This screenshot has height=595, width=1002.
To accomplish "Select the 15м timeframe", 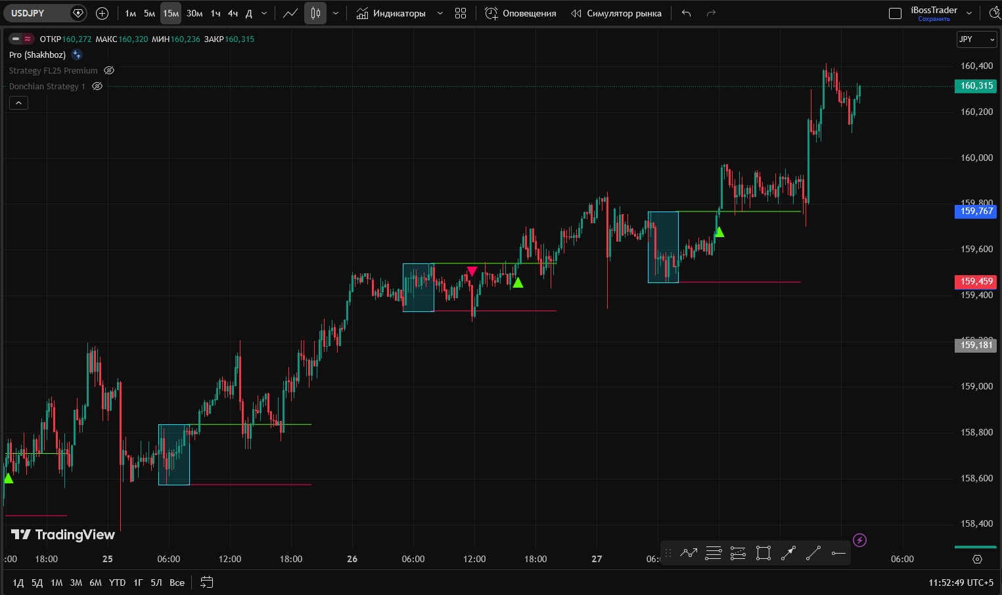I will (x=171, y=13).
